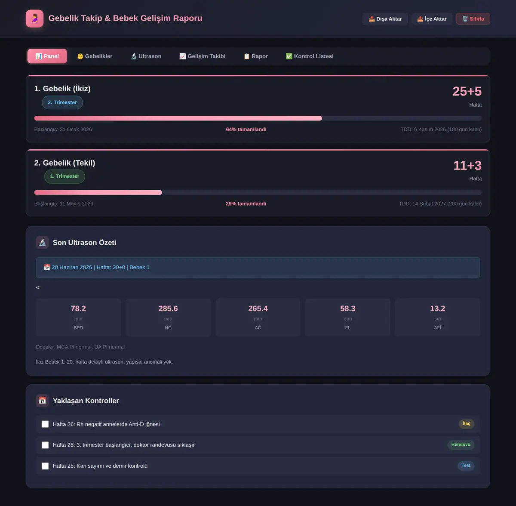
Task: Click the 29% progress bar of 2. Gebelik
Action: [258, 192]
